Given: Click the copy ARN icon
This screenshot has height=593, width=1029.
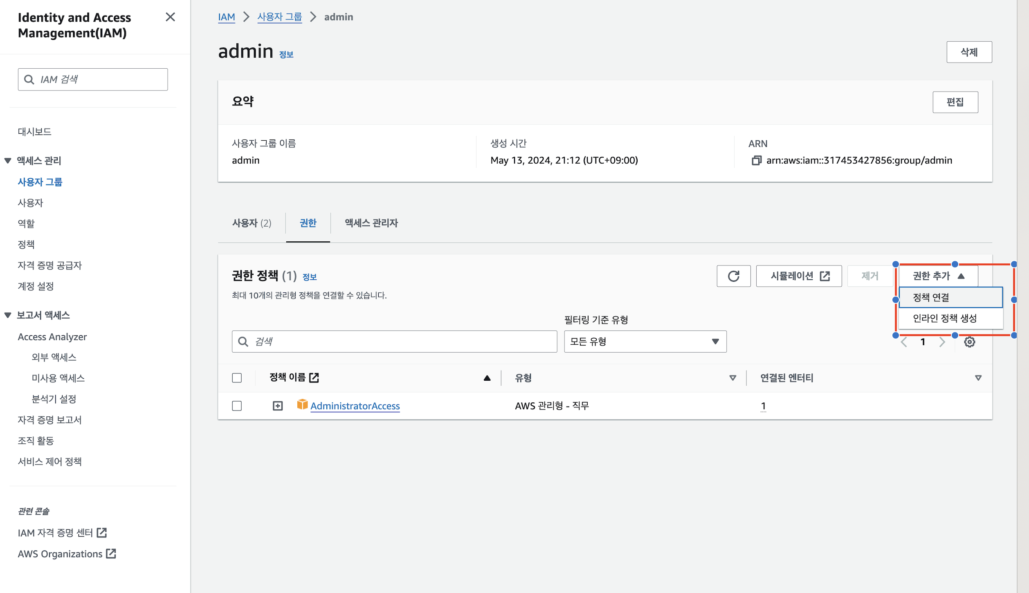Looking at the screenshot, I should [x=756, y=160].
